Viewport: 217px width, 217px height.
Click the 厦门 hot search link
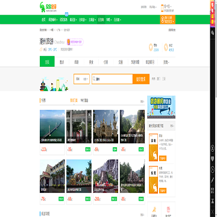click(x=159, y=79)
